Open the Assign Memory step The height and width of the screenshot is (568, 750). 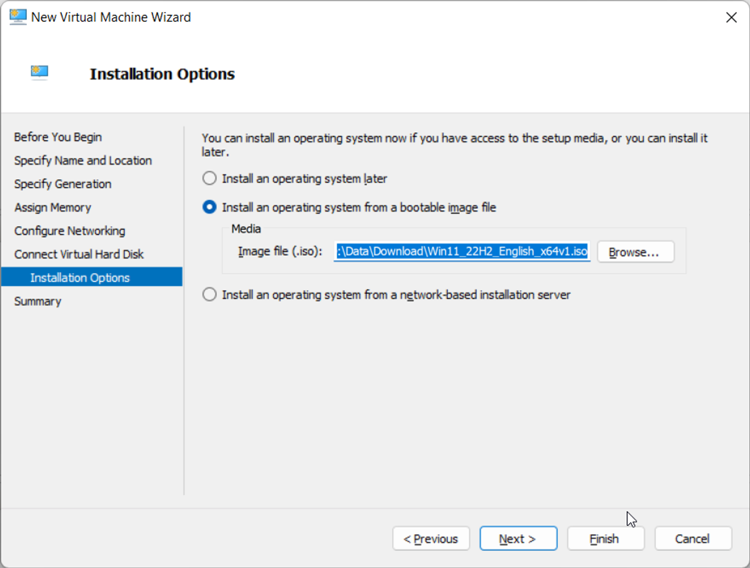click(52, 208)
